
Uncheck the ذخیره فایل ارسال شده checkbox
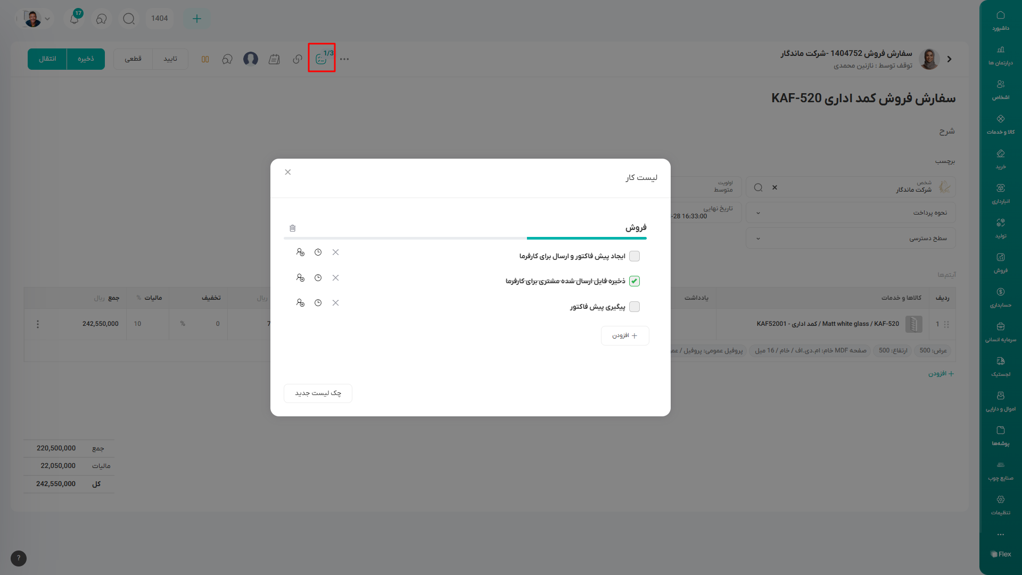634,281
